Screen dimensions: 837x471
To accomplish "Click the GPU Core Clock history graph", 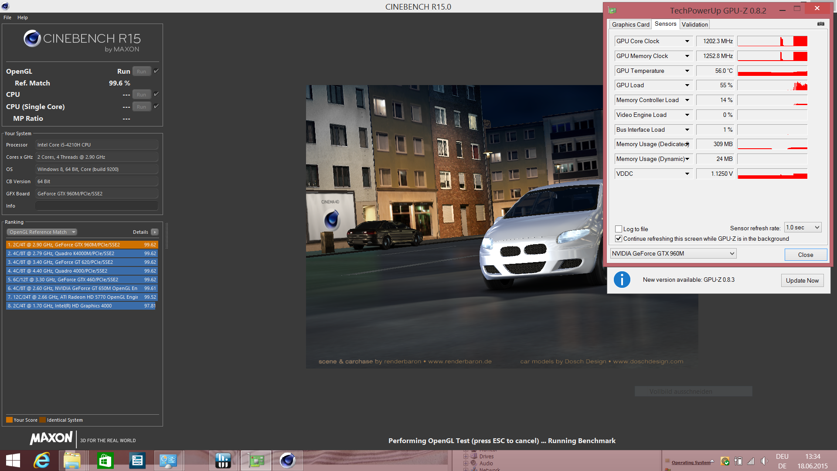I will (772, 41).
